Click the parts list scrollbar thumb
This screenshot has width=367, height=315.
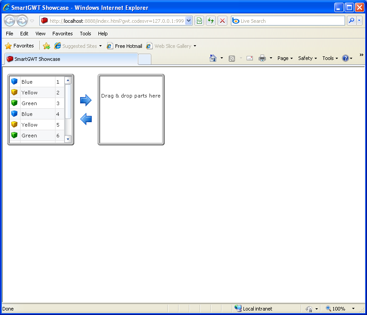coord(68,102)
